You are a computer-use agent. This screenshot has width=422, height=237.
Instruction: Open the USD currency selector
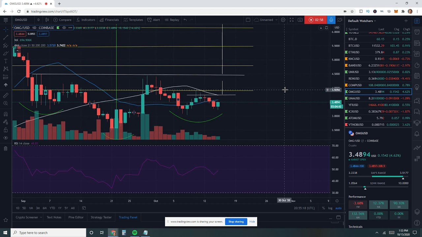pos(337,28)
